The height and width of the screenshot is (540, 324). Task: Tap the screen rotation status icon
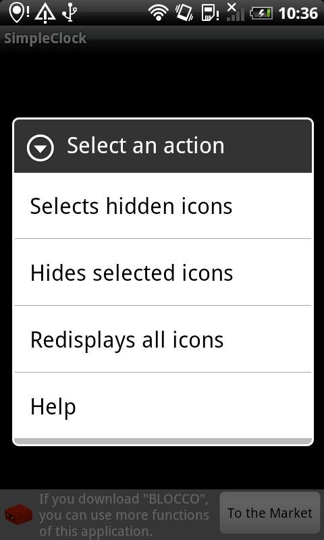click(x=184, y=13)
